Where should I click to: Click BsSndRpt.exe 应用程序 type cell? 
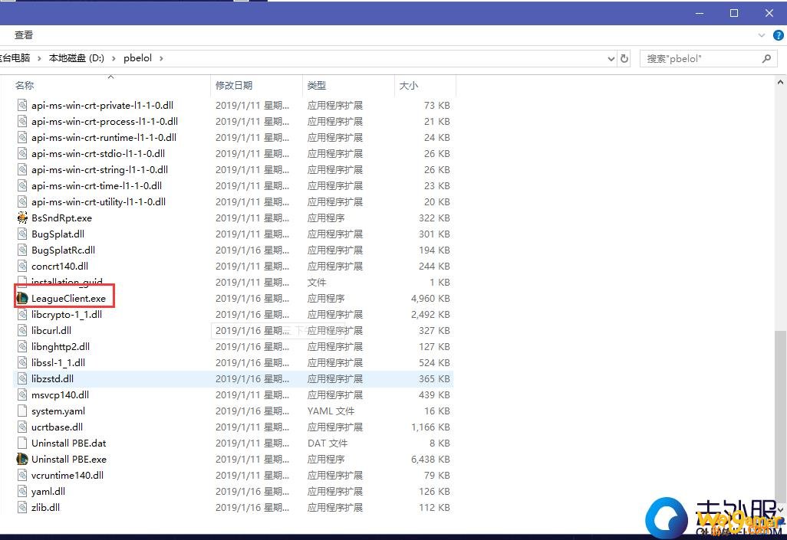(326, 218)
